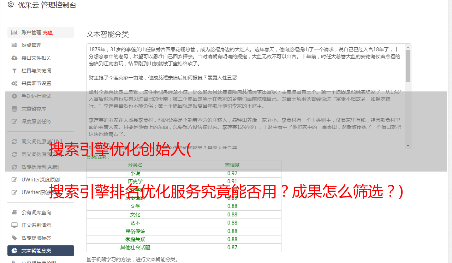452x263 pixels.
Task: Click the refresh icon for 智能伪原创[AI版]
Action: 14,167
